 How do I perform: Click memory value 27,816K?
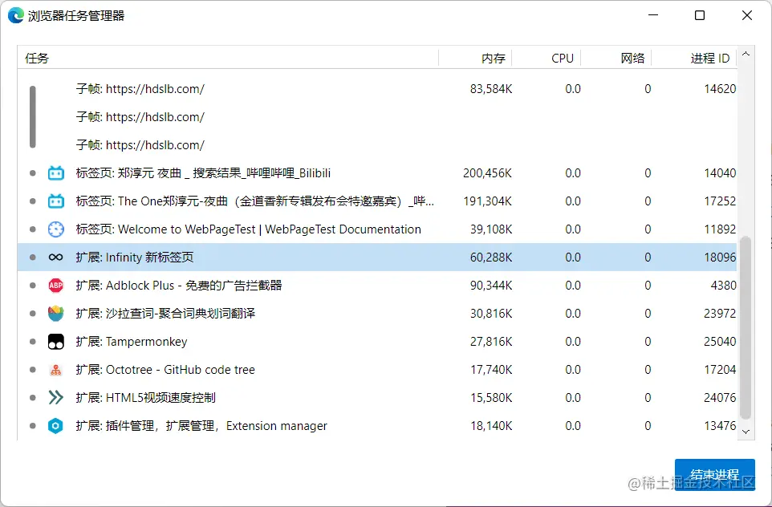tap(491, 342)
